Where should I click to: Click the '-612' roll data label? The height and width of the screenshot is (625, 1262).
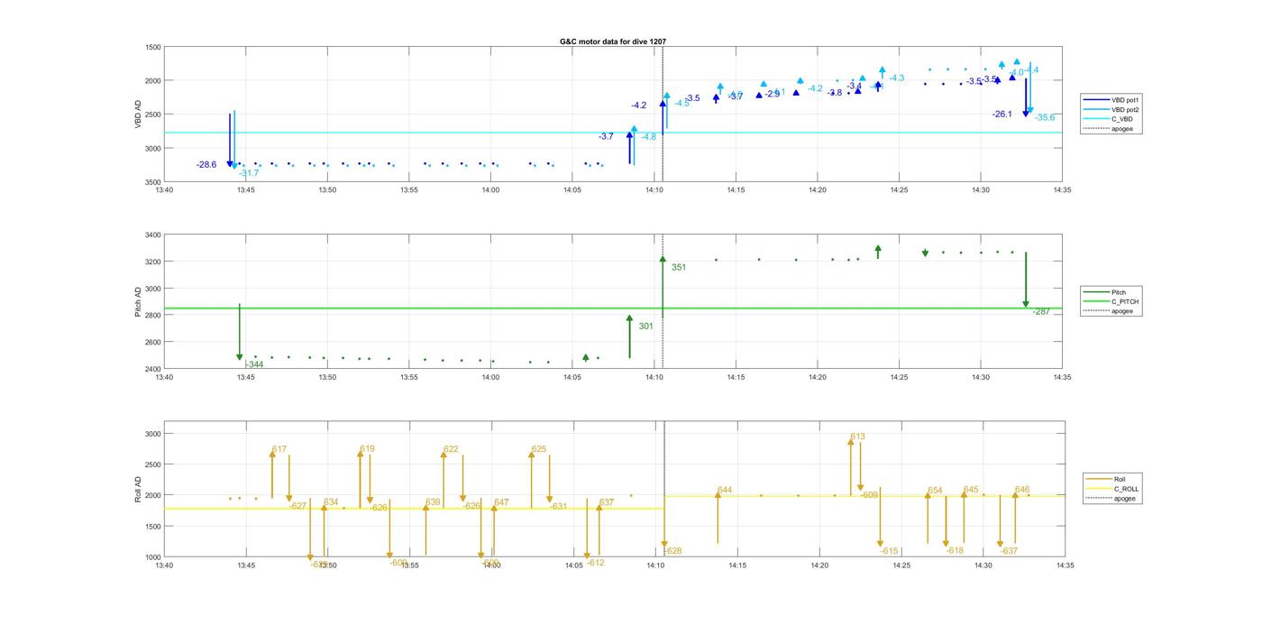coord(595,563)
